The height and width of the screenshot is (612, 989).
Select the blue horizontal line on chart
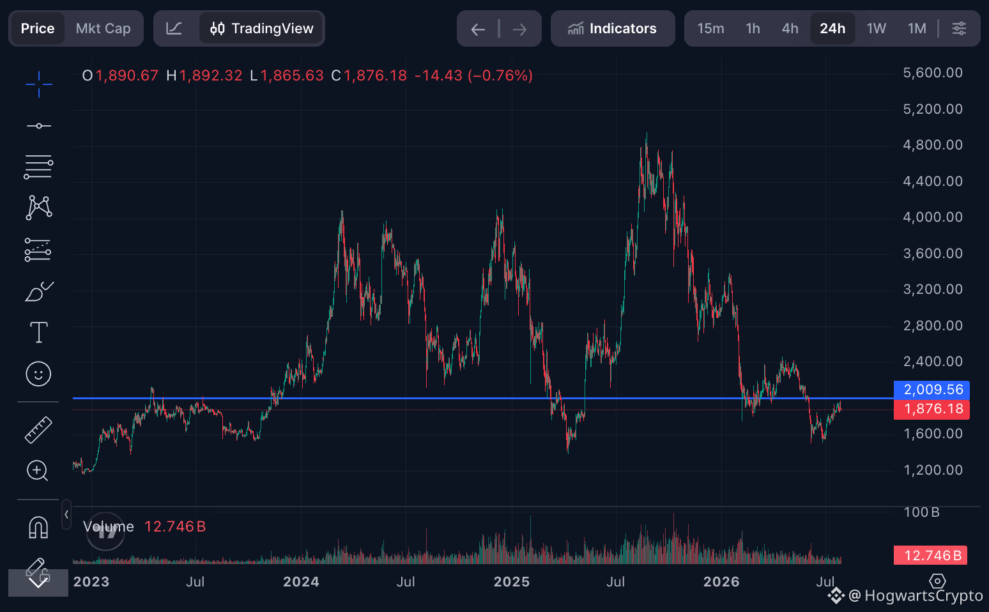483,398
